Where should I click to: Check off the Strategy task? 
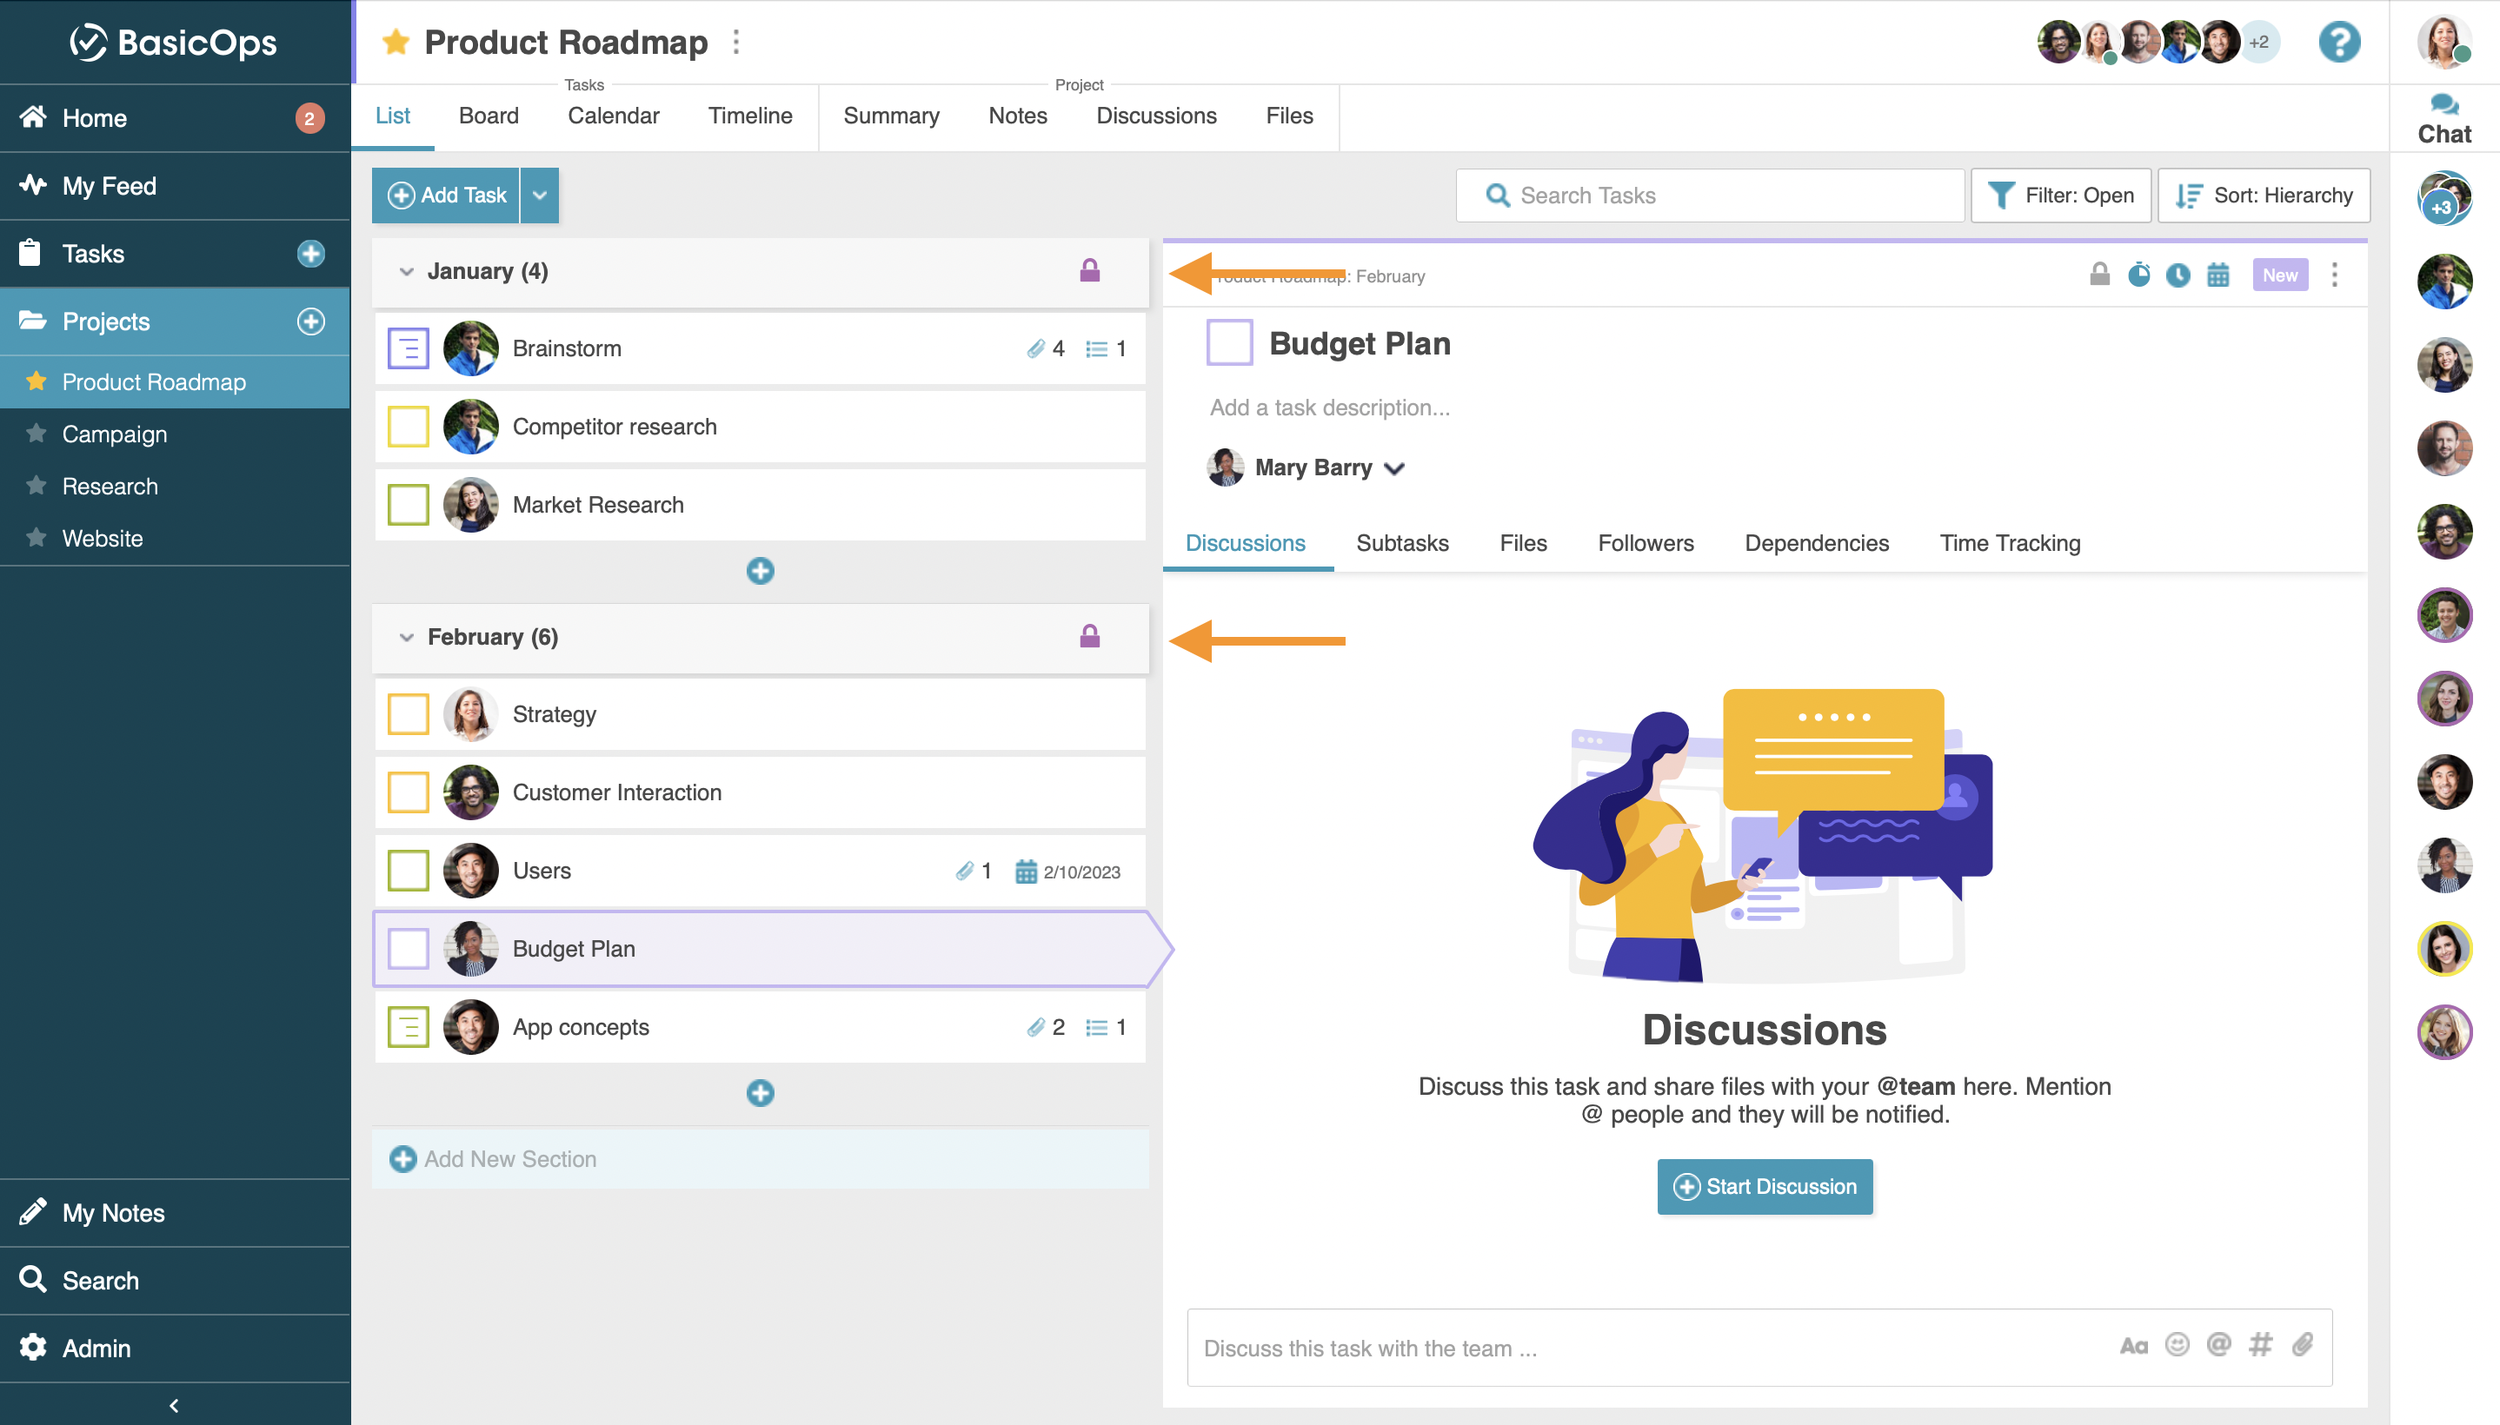(x=409, y=714)
